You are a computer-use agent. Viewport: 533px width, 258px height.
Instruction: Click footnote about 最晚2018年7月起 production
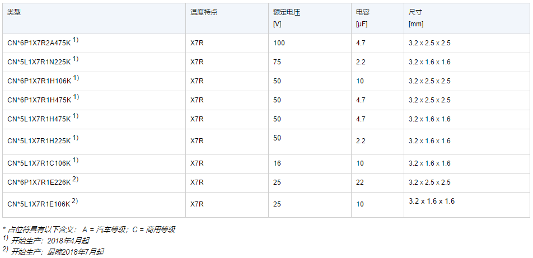click(x=53, y=252)
